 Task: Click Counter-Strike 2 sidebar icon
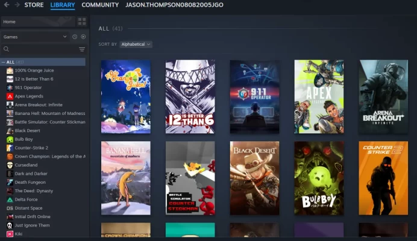point(10,148)
